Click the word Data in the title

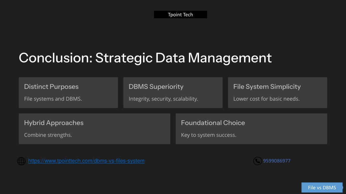coord(170,58)
